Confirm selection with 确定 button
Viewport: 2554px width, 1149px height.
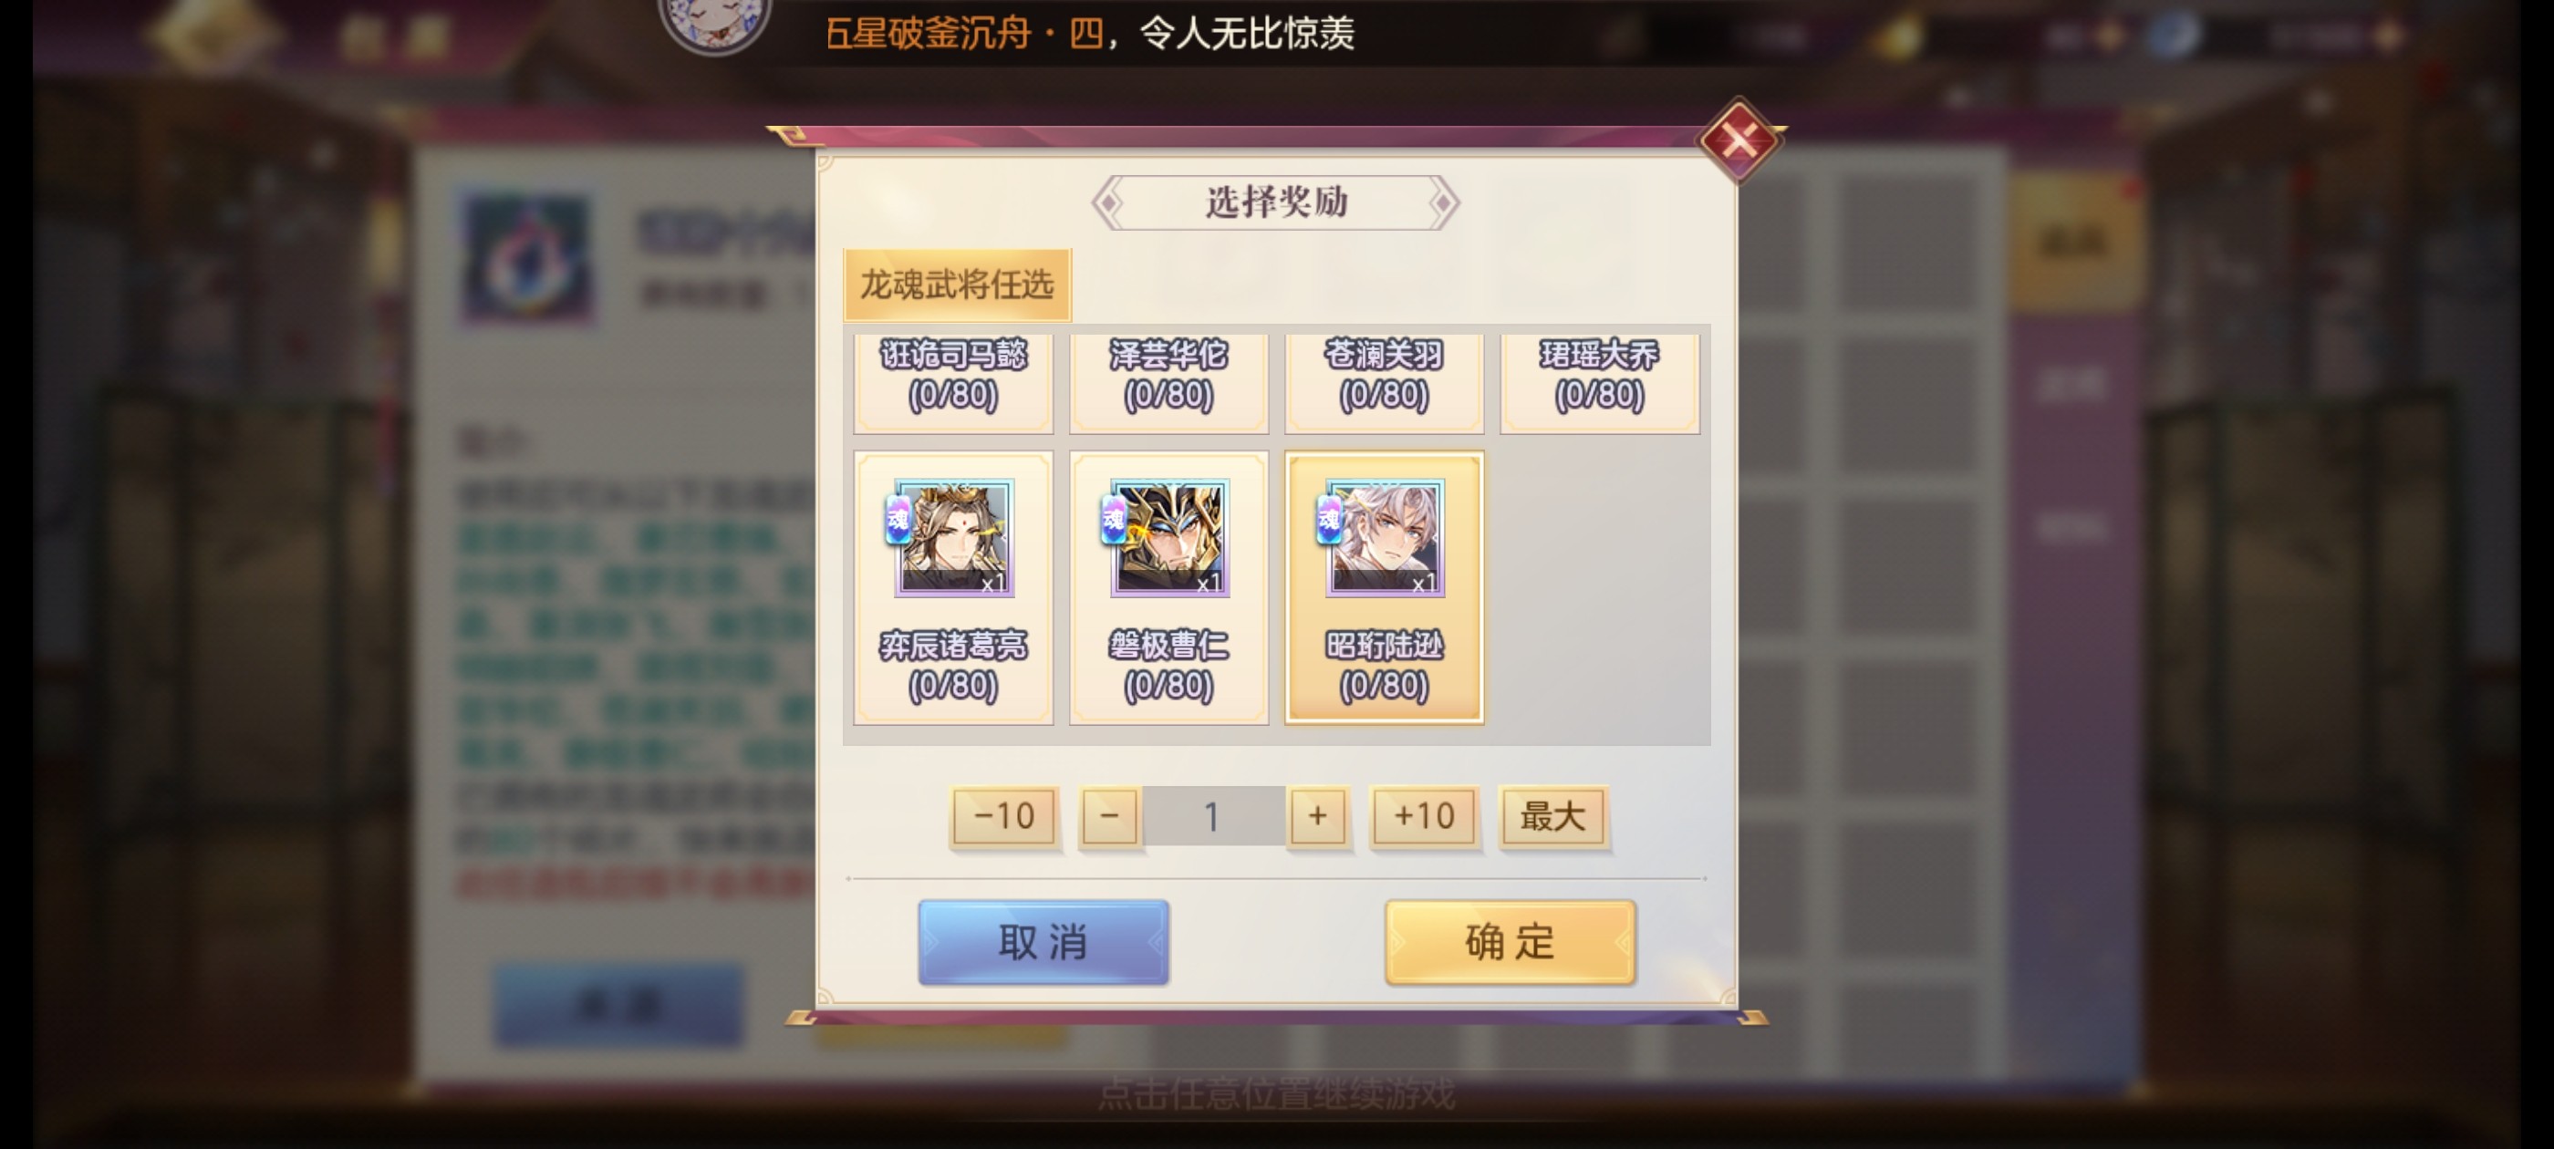pos(1510,942)
